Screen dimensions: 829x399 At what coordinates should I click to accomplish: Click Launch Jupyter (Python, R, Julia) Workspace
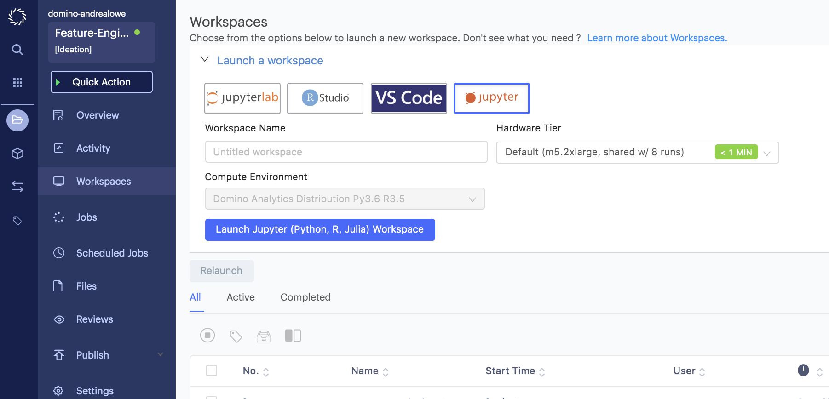pyautogui.click(x=320, y=229)
